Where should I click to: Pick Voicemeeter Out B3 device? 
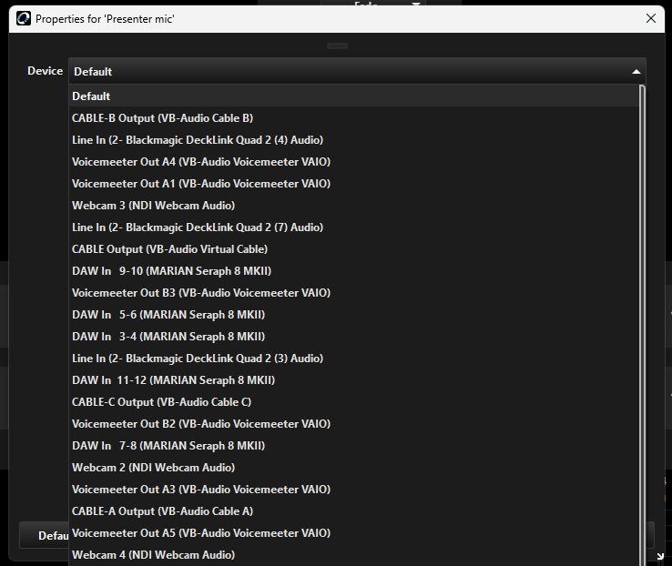click(x=354, y=292)
